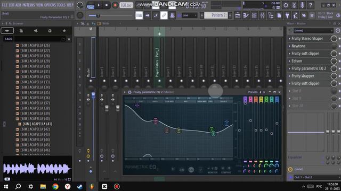Click next preset arrow in EQ 2 window
This screenshot has width=341, height=191.
(264, 92)
